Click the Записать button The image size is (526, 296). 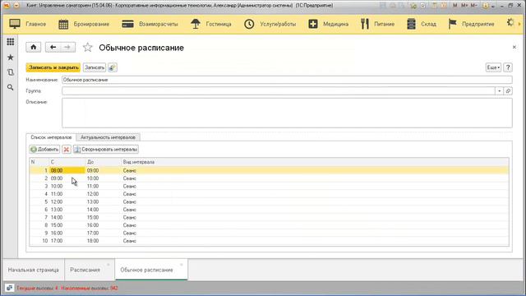pos(95,67)
